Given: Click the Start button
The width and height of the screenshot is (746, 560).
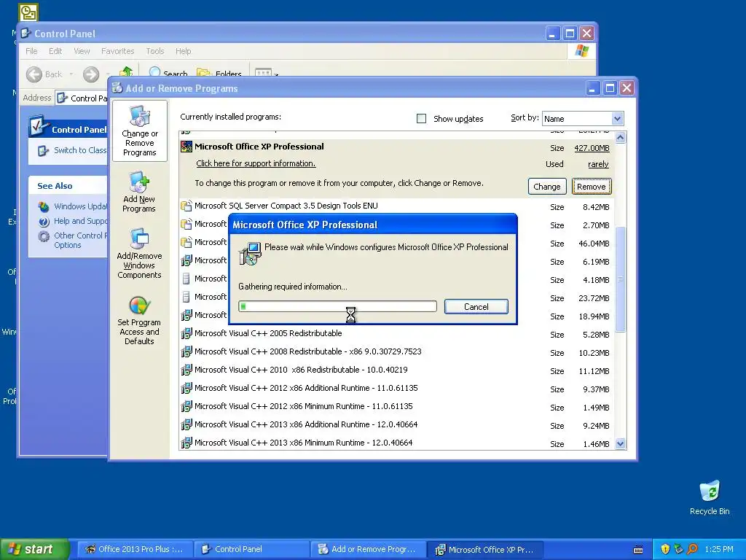Looking at the screenshot, I should coord(34,549).
